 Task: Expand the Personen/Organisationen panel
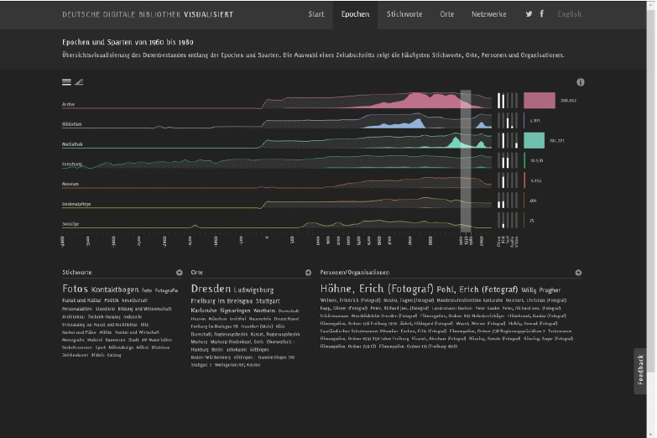(x=578, y=273)
